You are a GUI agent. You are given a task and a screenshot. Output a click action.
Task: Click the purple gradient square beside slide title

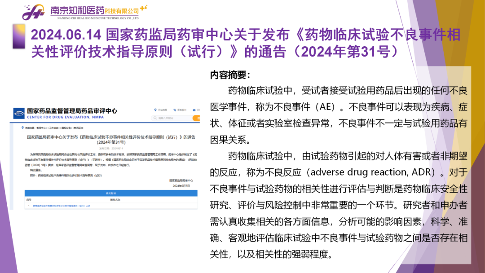click(18, 36)
